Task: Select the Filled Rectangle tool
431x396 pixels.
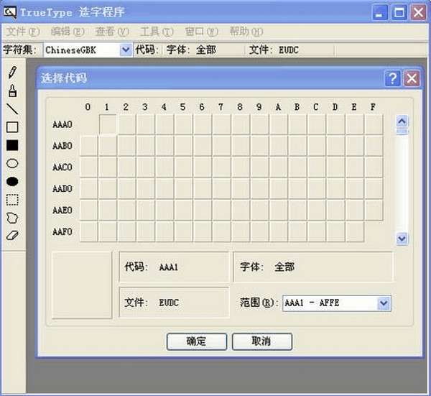Action: pos(12,145)
